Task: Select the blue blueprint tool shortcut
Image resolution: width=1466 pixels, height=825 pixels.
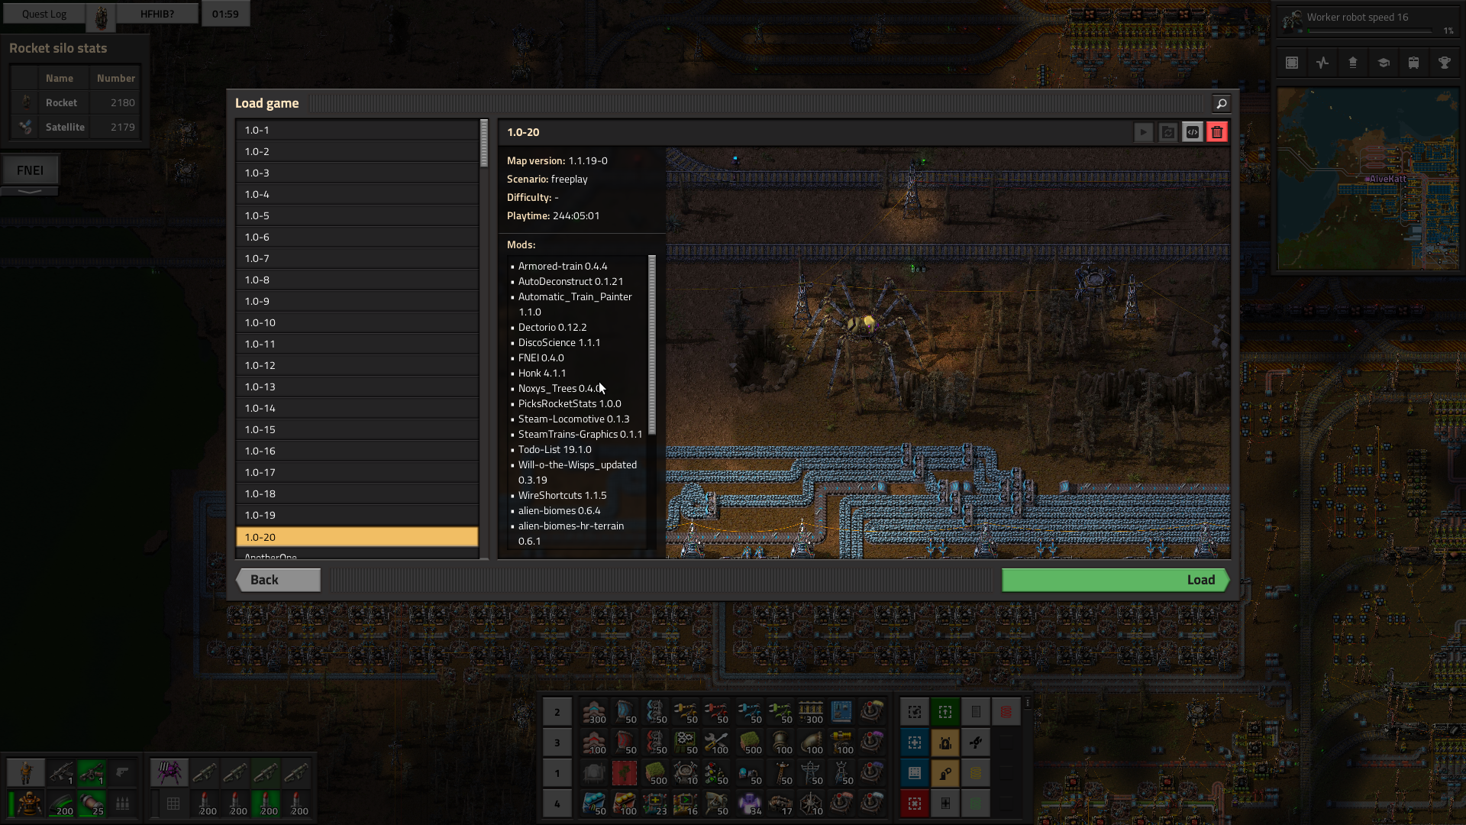Action: 915,742
